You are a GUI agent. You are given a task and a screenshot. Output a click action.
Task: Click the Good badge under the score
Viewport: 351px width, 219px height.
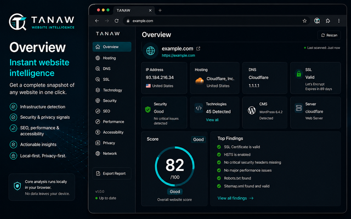tap(175, 192)
